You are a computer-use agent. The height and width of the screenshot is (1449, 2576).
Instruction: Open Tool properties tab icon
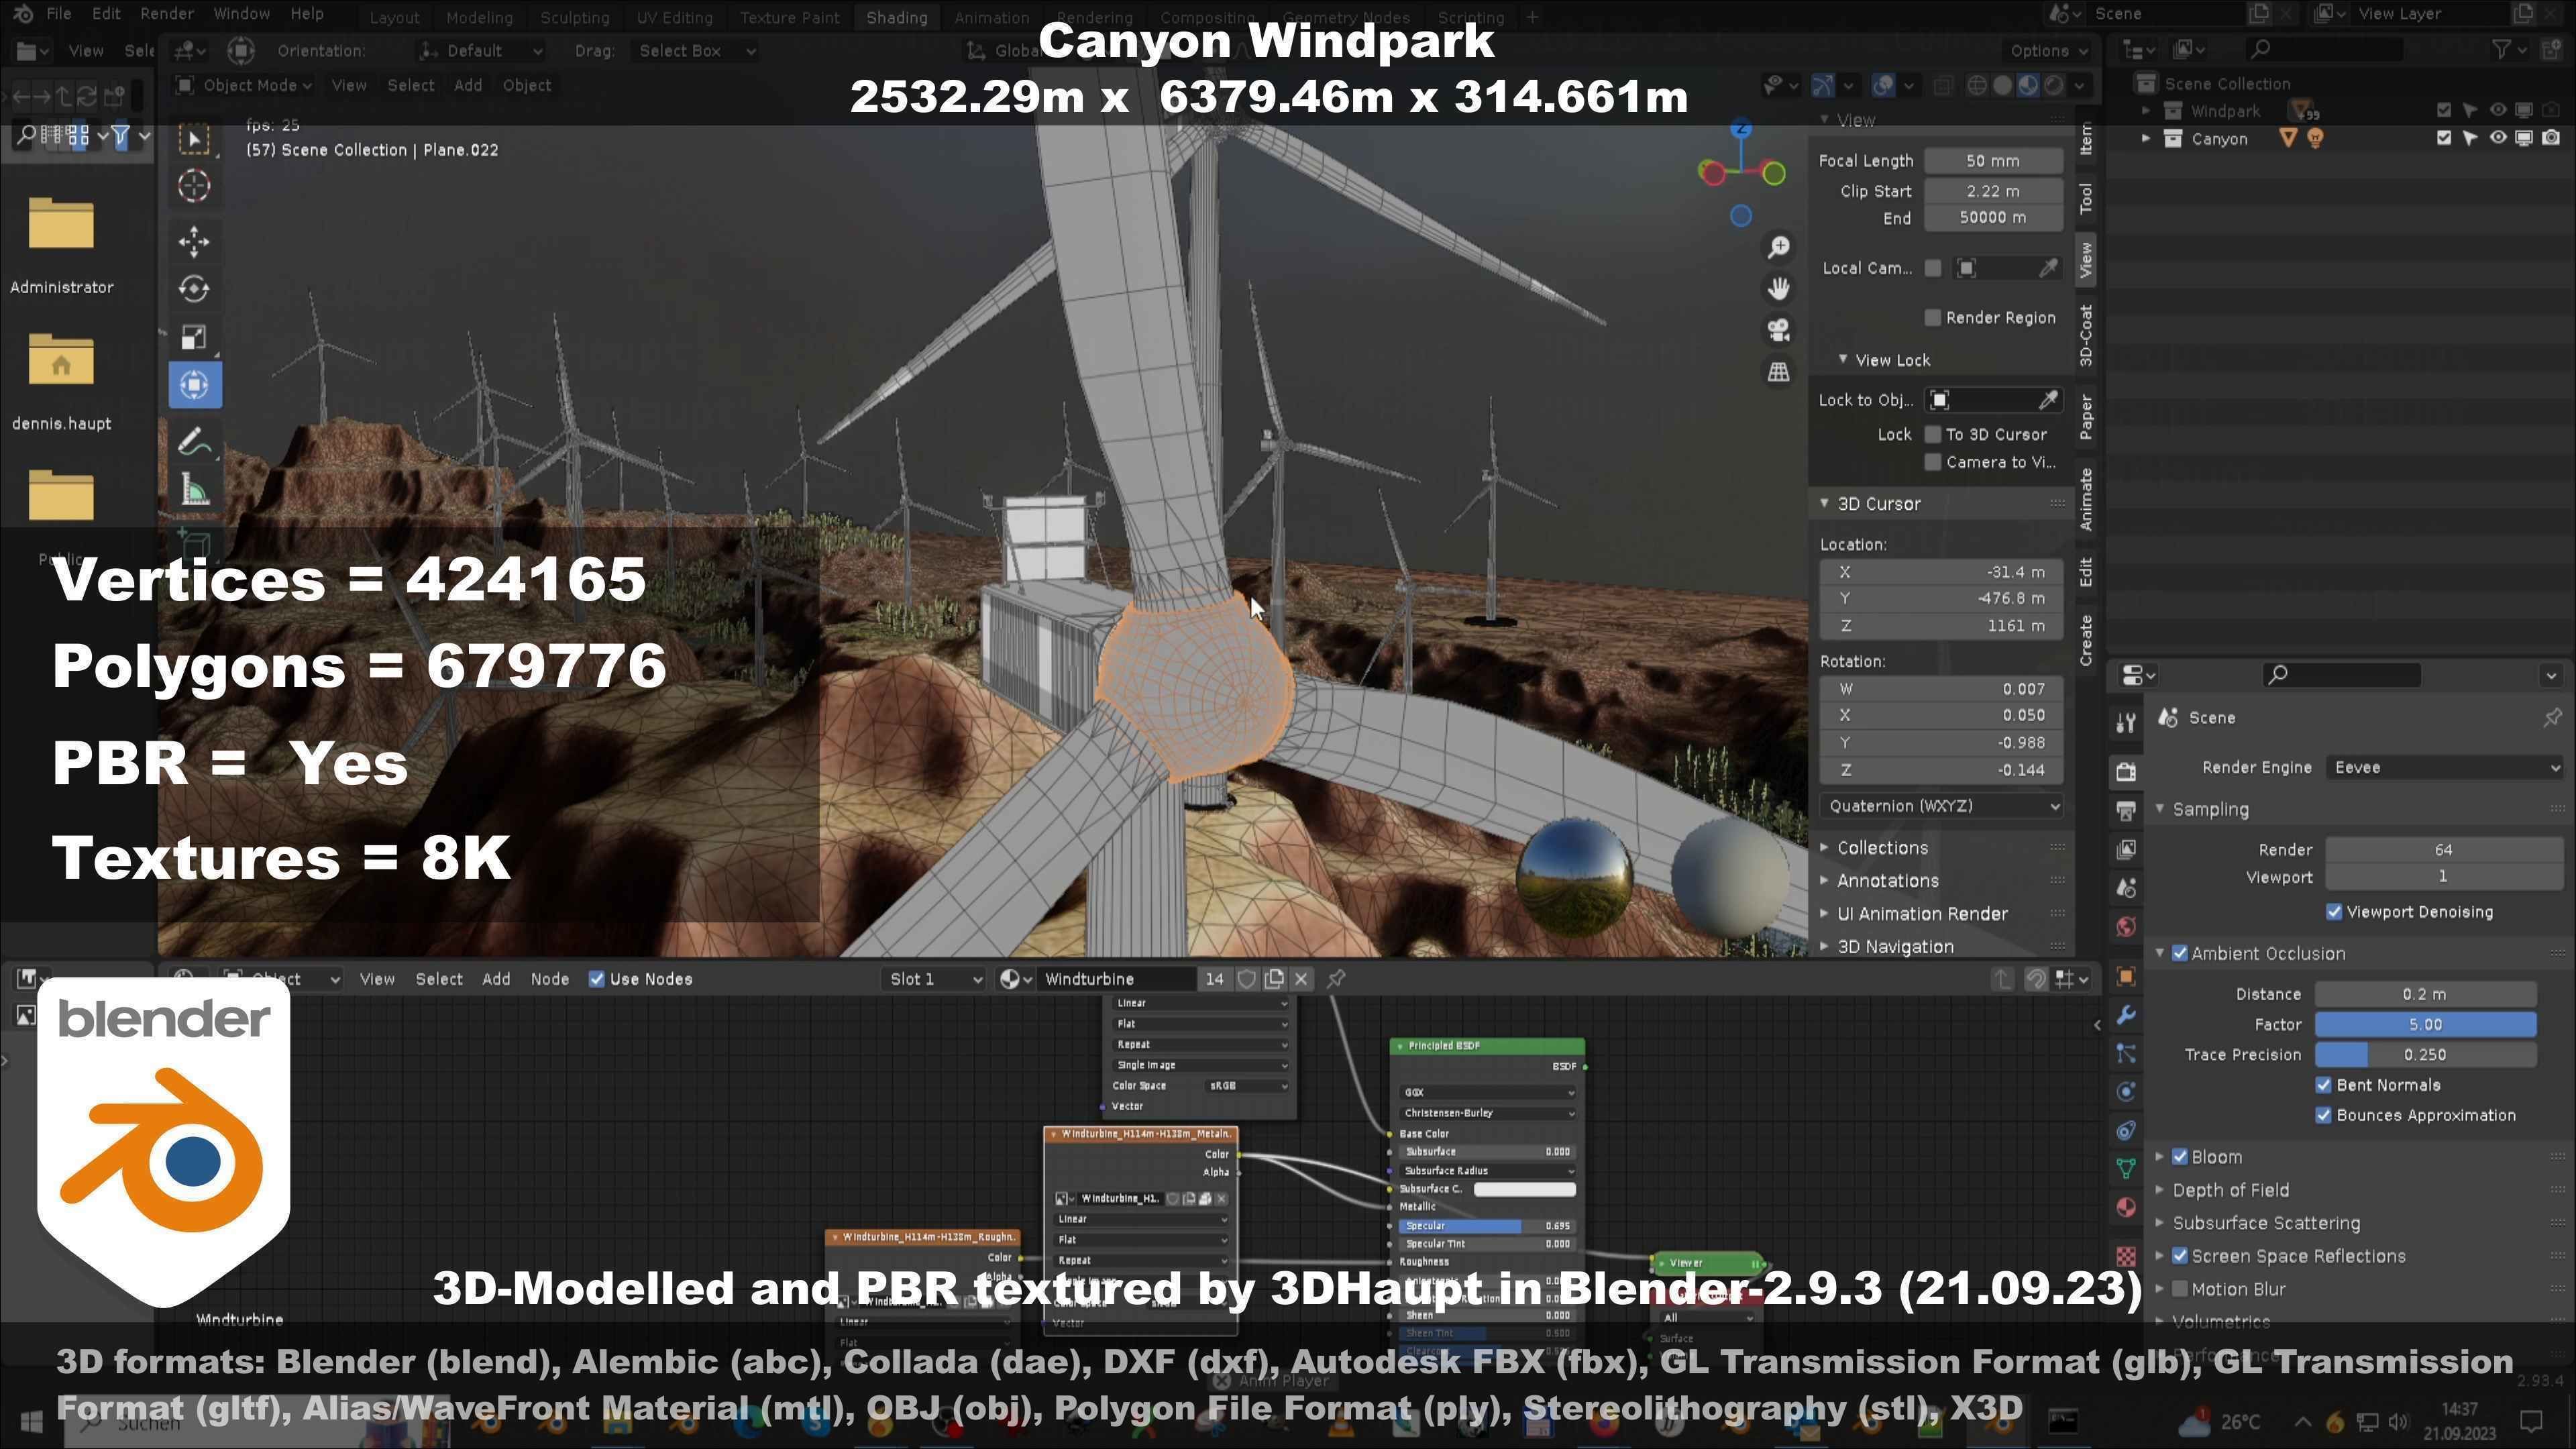tap(2126, 722)
